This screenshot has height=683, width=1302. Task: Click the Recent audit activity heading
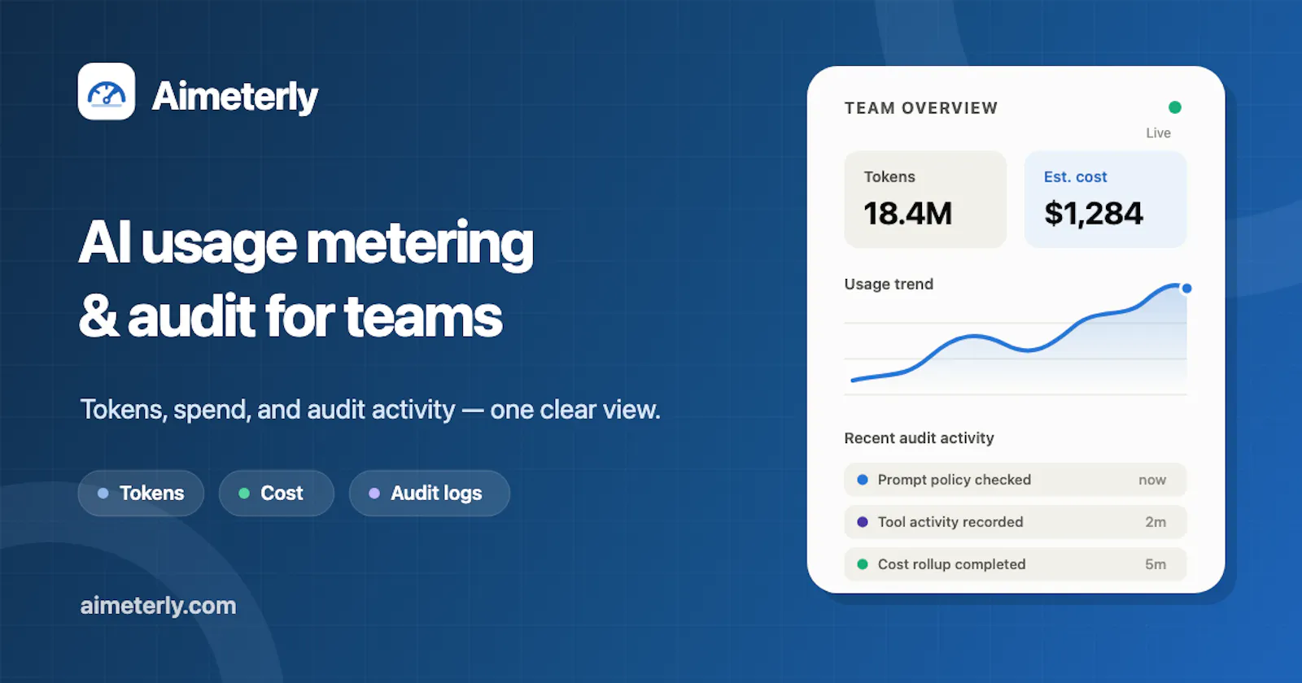pyautogui.click(x=920, y=438)
